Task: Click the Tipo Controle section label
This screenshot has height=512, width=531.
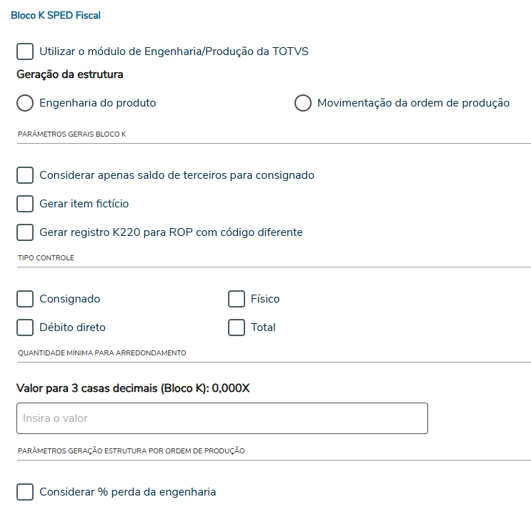Action: (x=46, y=257)
